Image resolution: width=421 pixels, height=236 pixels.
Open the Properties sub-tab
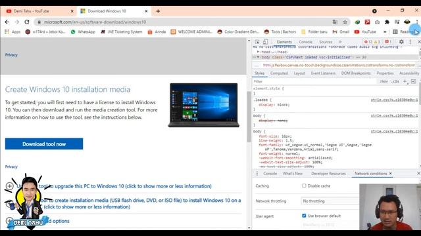pos(385,73)
